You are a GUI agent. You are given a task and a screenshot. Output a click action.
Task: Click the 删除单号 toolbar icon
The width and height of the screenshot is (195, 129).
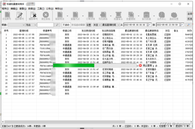pos(33,15)
